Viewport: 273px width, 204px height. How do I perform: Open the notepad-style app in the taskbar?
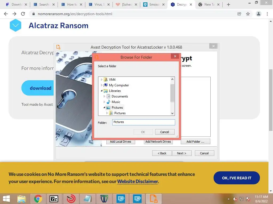tap(87, 199)
